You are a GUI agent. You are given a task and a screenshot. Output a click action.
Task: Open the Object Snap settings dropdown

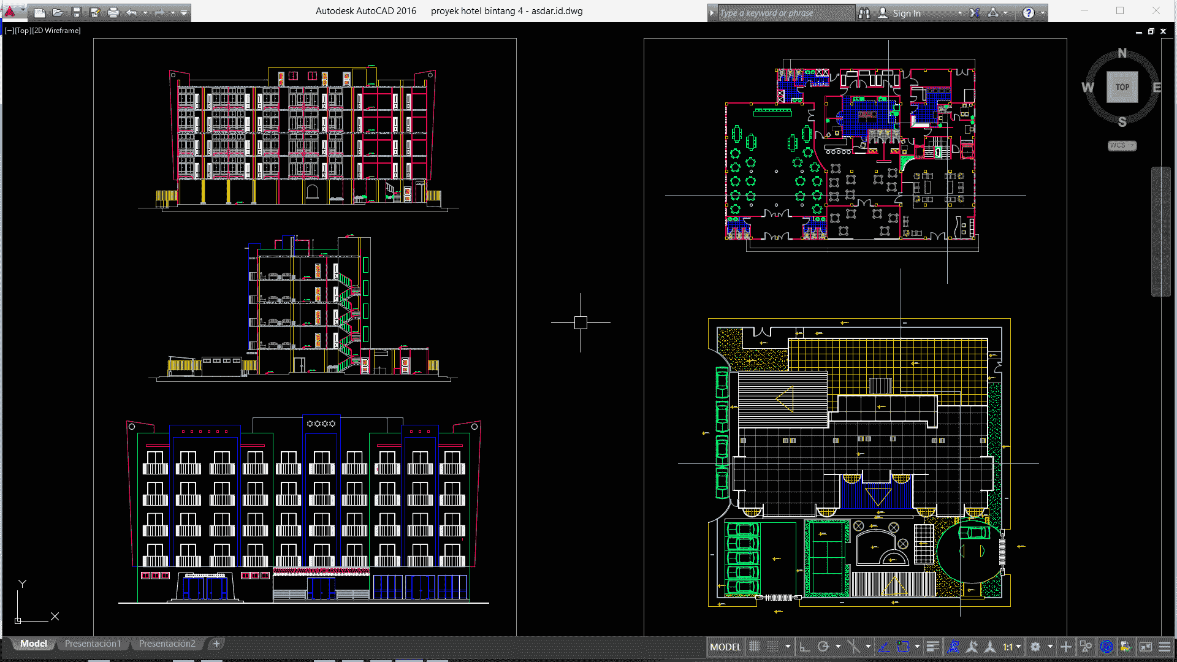[x=917, y=647]
